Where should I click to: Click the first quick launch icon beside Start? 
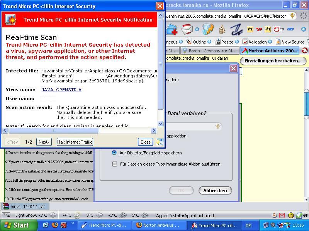click(46, 225)
